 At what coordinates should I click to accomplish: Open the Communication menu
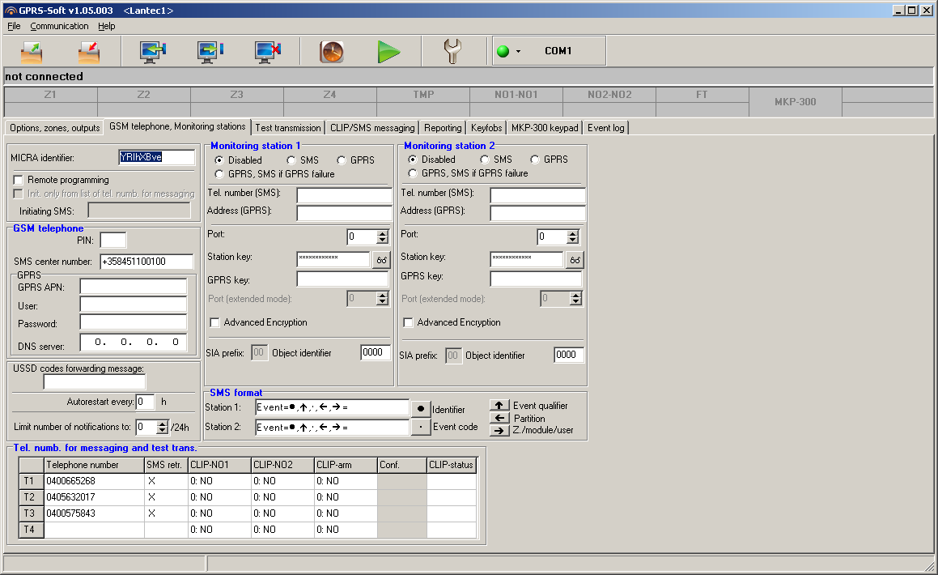[59, 27]
